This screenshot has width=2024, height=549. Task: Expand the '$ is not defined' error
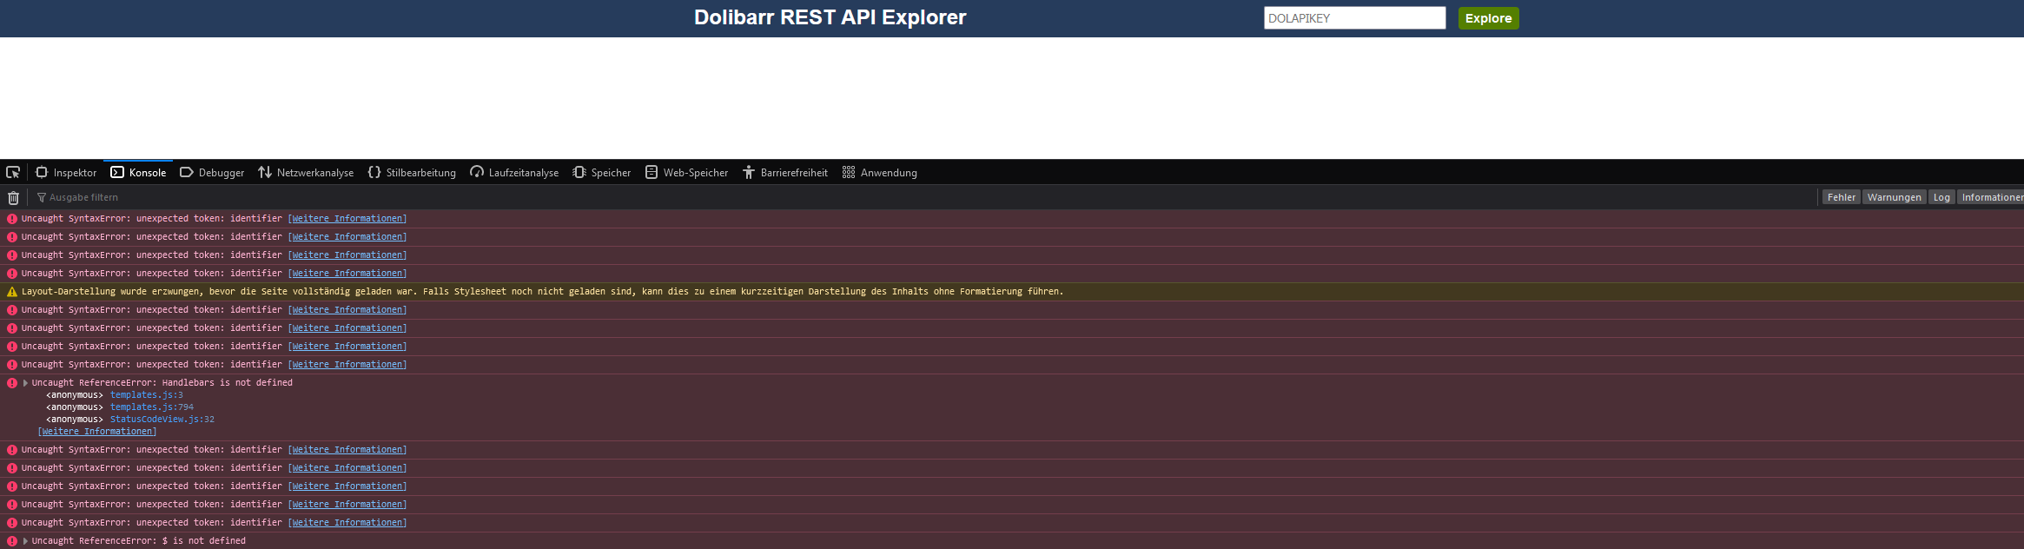click(x=26, y=541)
